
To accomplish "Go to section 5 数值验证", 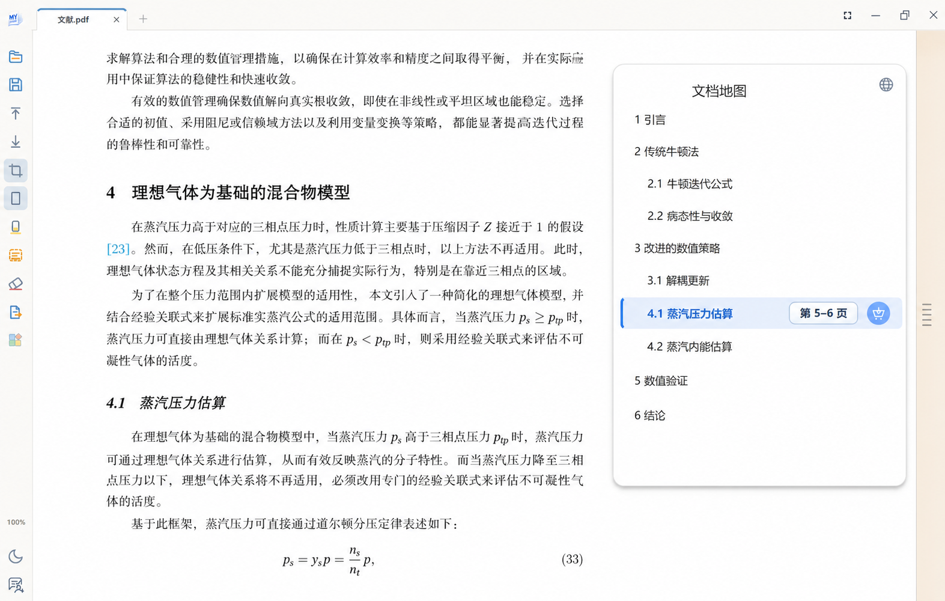I will pyautogui.click(x=661, y=380).
